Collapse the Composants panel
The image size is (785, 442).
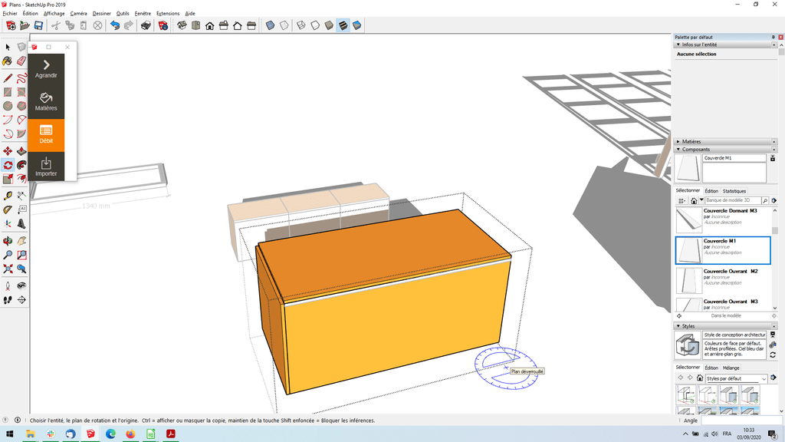click(678, 150)
